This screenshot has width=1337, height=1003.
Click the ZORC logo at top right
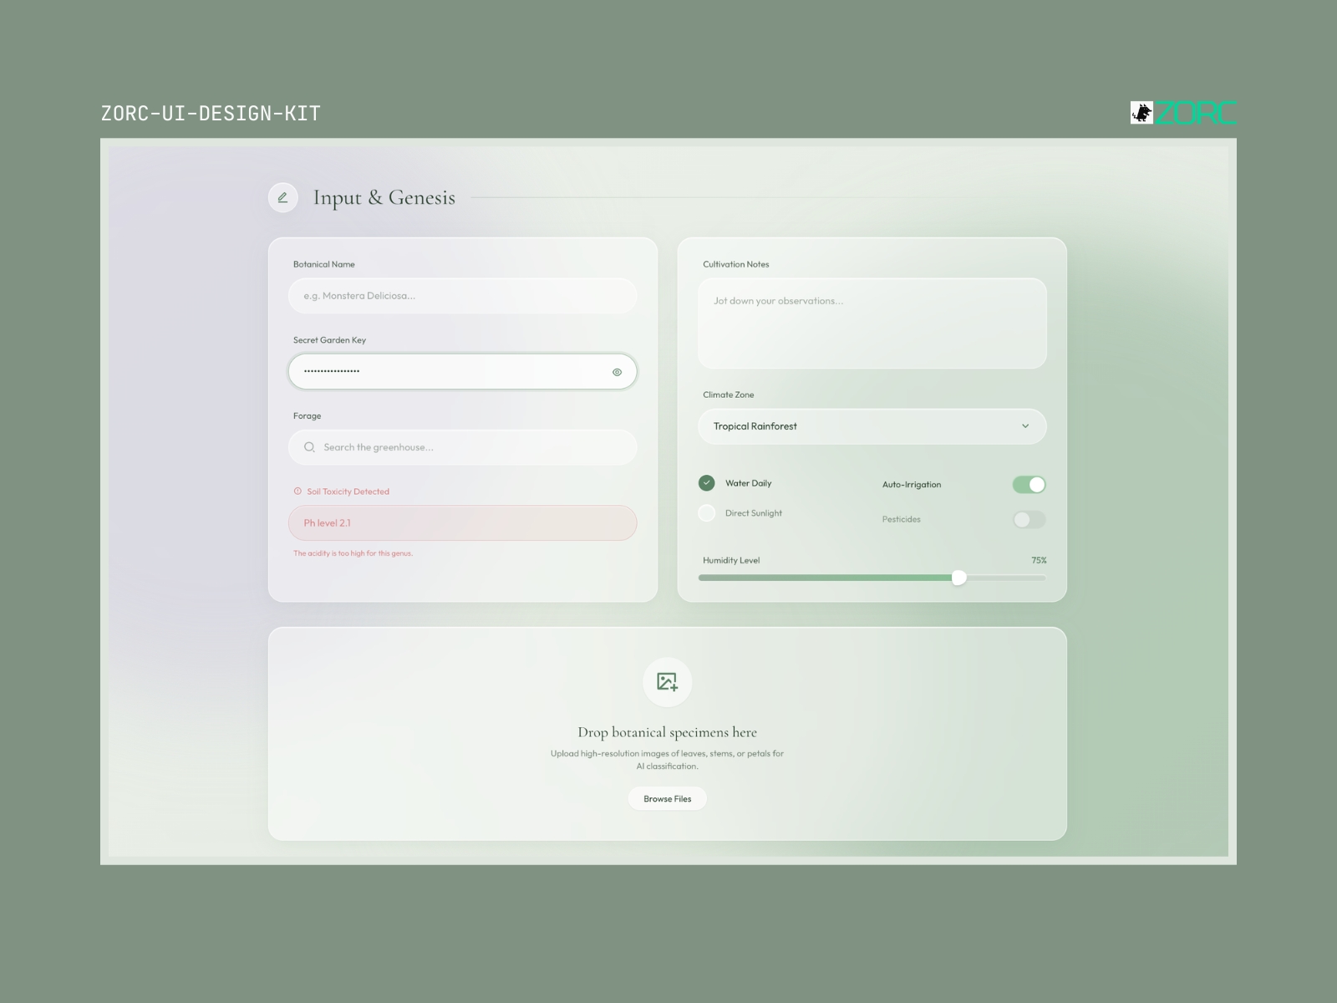[x=1183, y=113]
